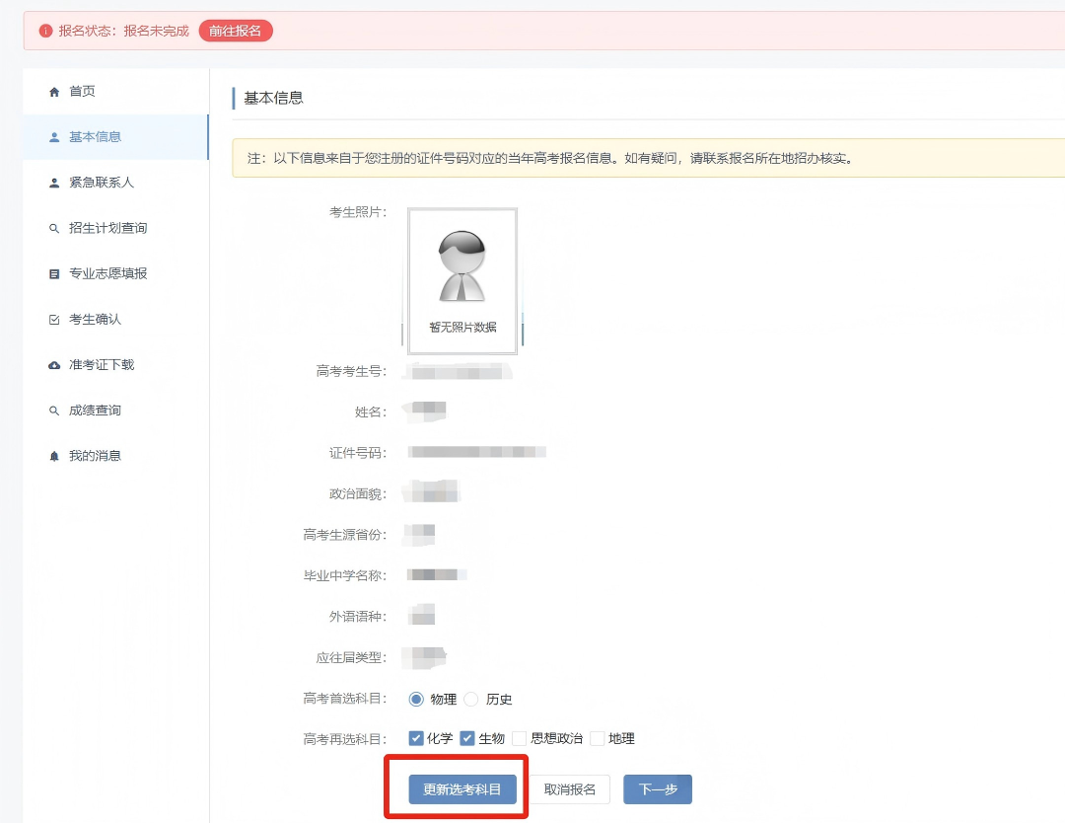Click the person icon beside 紧急联系人
1065x823 pixels.
point(54,183)
